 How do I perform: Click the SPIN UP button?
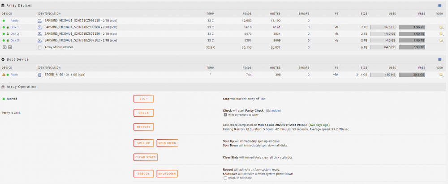143,143
